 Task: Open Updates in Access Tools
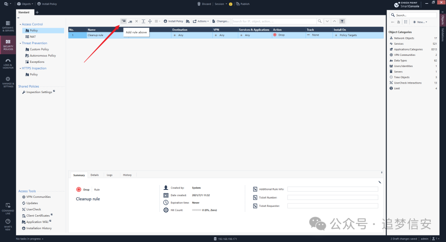point(30,203)
